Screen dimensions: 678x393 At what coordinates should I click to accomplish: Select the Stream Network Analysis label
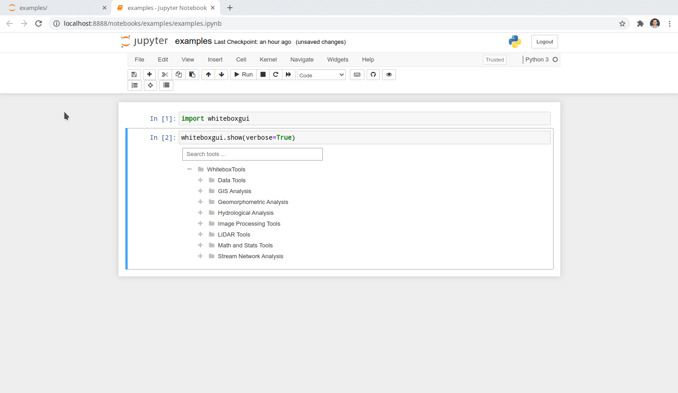tap(251, 256)
